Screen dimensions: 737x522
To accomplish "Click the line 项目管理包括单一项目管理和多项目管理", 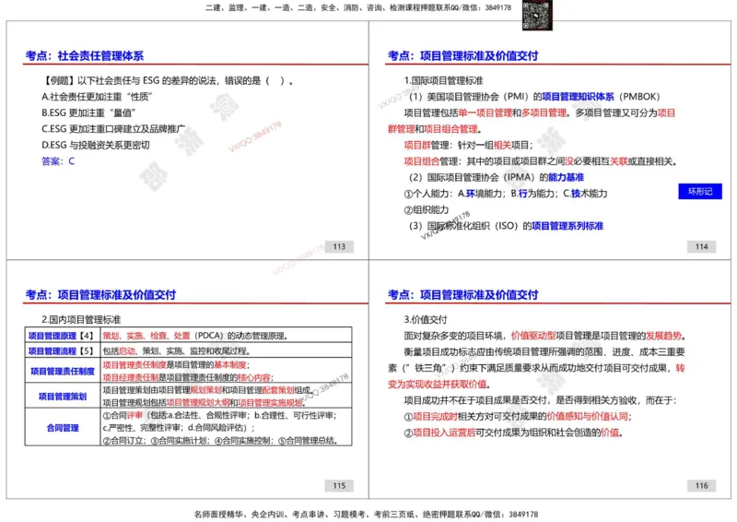I will [540, 113].
